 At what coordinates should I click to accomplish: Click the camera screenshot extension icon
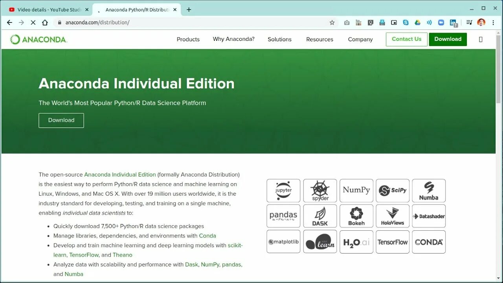pos(347,22)
